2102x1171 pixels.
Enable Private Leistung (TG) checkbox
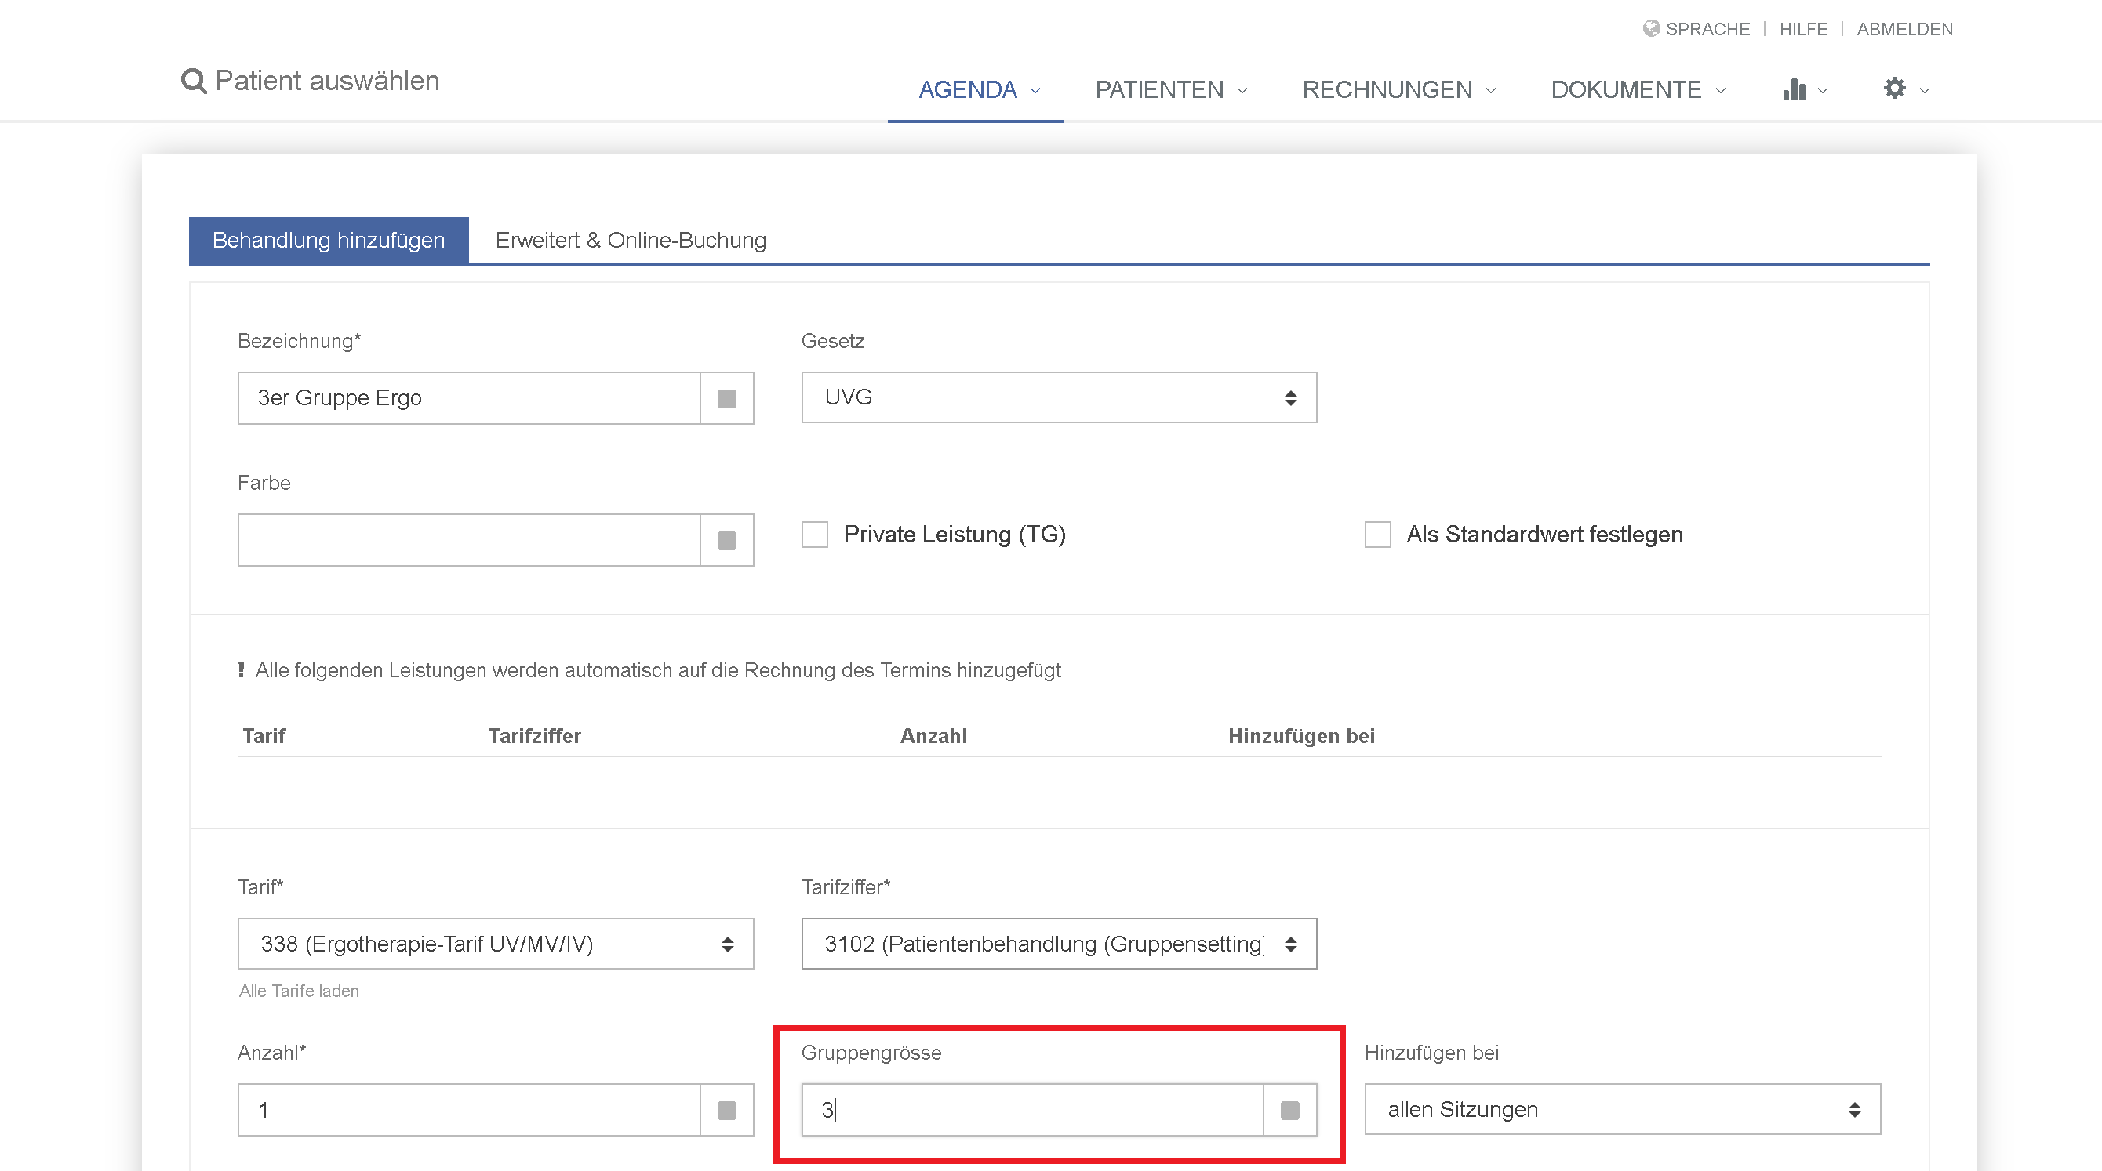[814, 535]
